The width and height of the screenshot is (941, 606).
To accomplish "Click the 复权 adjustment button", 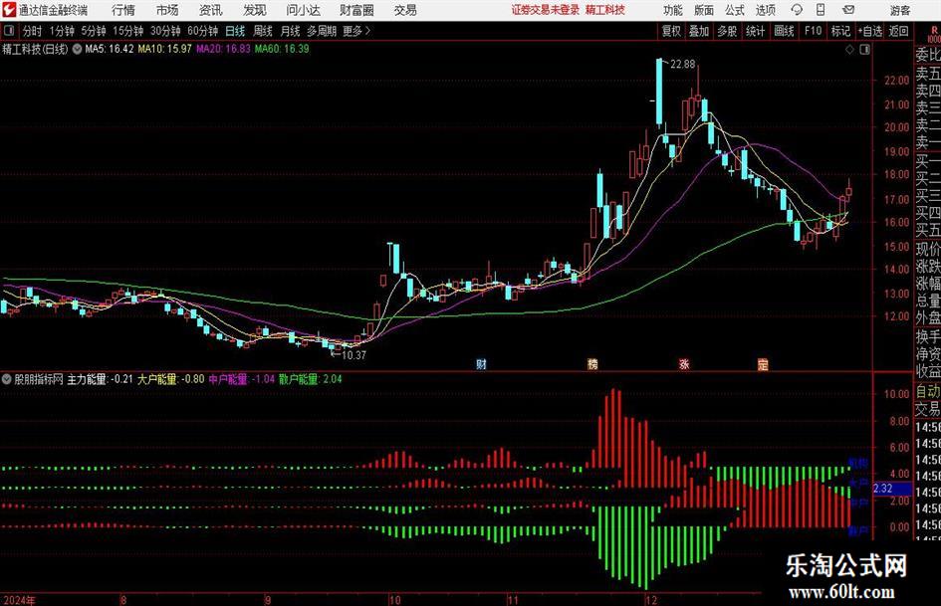I will pos(671,31).
